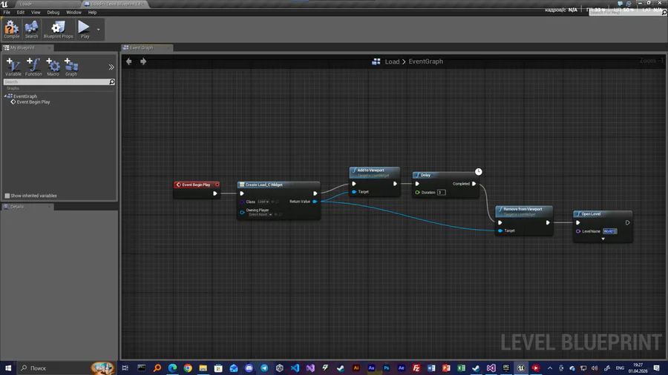Image resolution: width=668 pixels, height=375 pixels.
Task: Open Blueprint Props settings
Action: click(x=58, y=30)
